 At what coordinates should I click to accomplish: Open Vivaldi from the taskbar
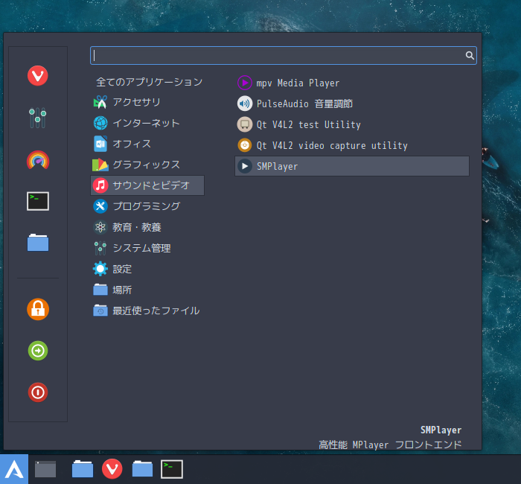click(112, 469)
